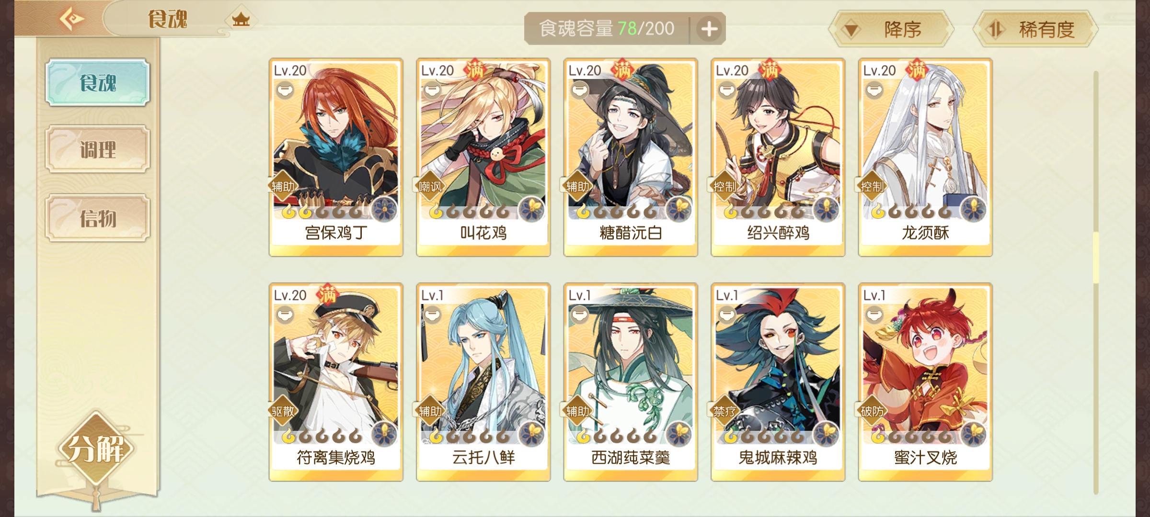Tap the flower emblem on 龙须酥 card
The width and height of the screenshot is (1150, 517).
tap(972, 209)
